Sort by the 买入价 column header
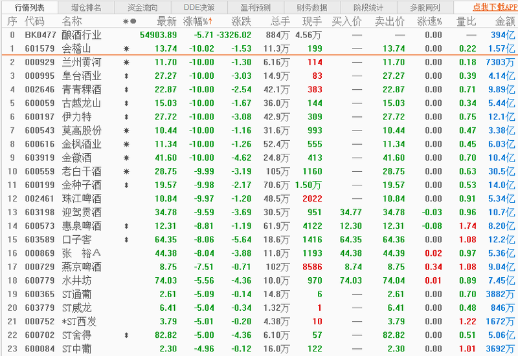The width and height of the screenshot is (518, 356). [x=346, y=21]
